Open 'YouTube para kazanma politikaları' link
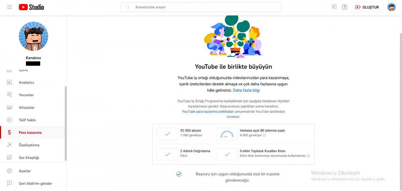The image size is (402, 191). 208,111
